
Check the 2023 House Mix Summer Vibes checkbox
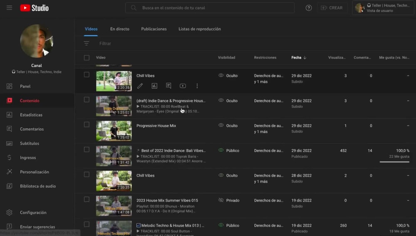click(x=87, y=199)
